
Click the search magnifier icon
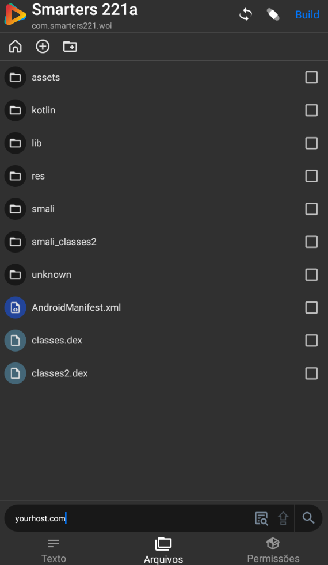tap(308, 518)
